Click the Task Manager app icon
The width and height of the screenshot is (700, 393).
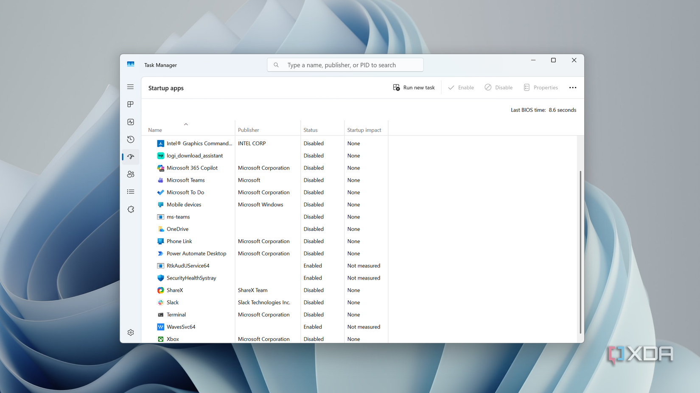[x=131, y=64]
